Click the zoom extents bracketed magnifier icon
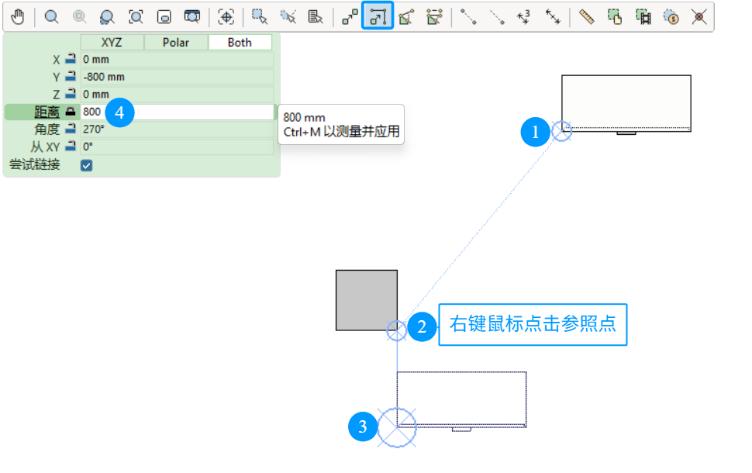 [136, 17]
